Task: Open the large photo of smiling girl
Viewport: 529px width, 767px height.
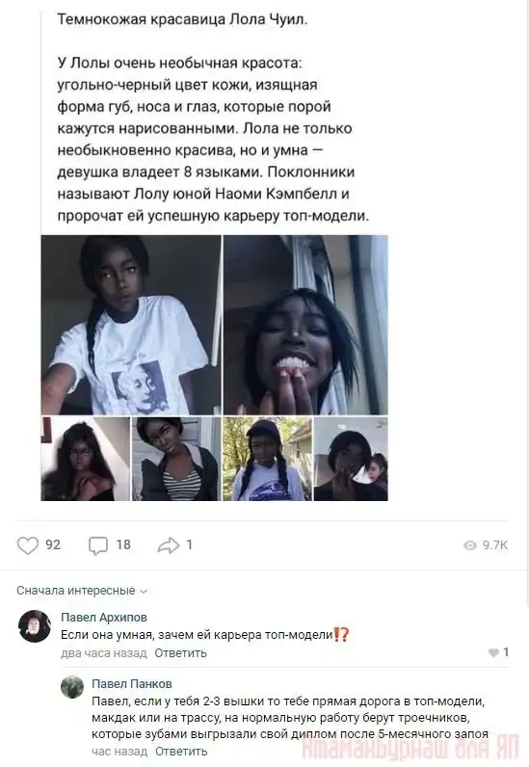Action: point(305,325)
